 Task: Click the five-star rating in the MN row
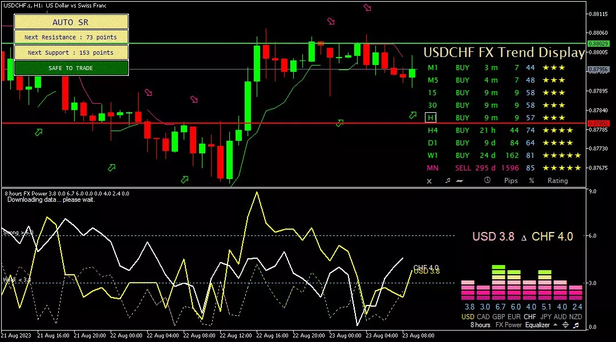point(561,168)
